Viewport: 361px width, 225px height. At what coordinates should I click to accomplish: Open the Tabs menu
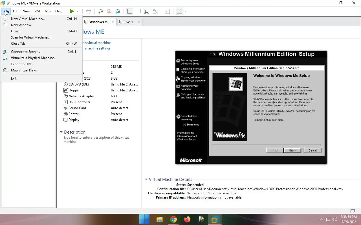click(48, 11)
